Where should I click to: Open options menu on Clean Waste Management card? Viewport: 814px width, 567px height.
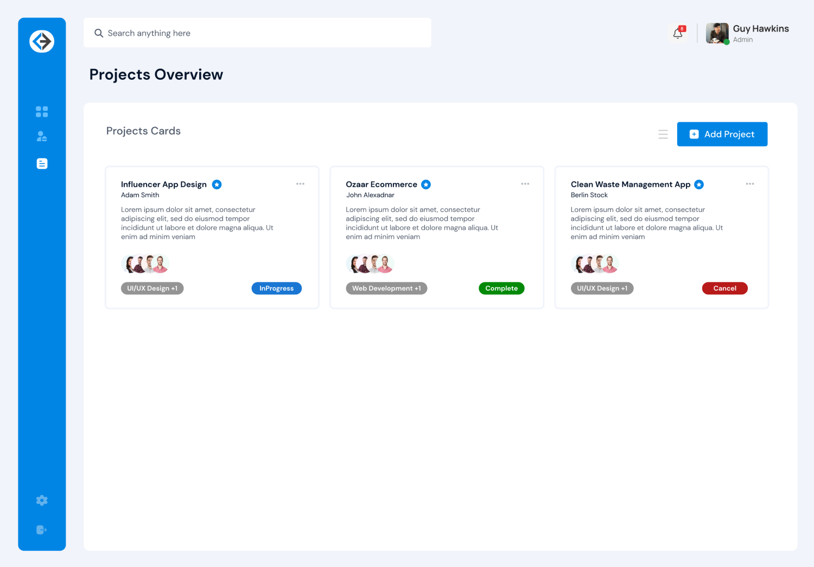[x=750, y=184]
